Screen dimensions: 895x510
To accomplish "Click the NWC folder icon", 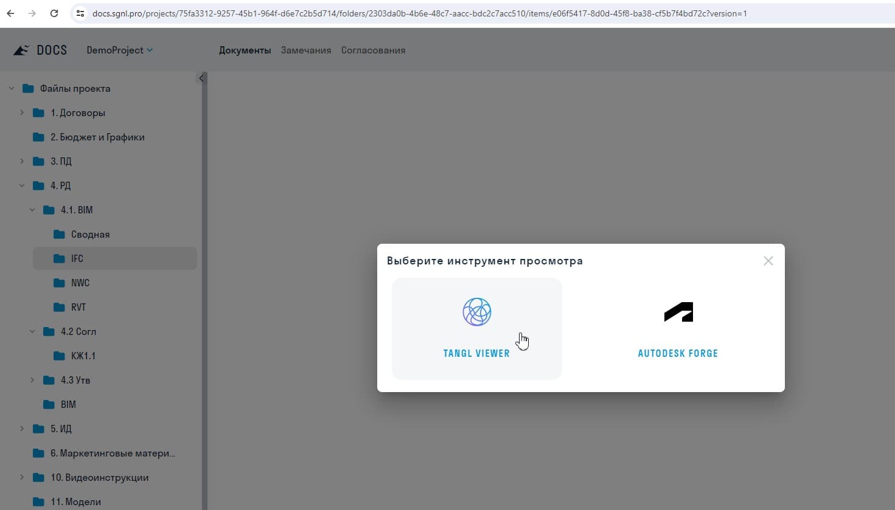I will tap(58, 282).
